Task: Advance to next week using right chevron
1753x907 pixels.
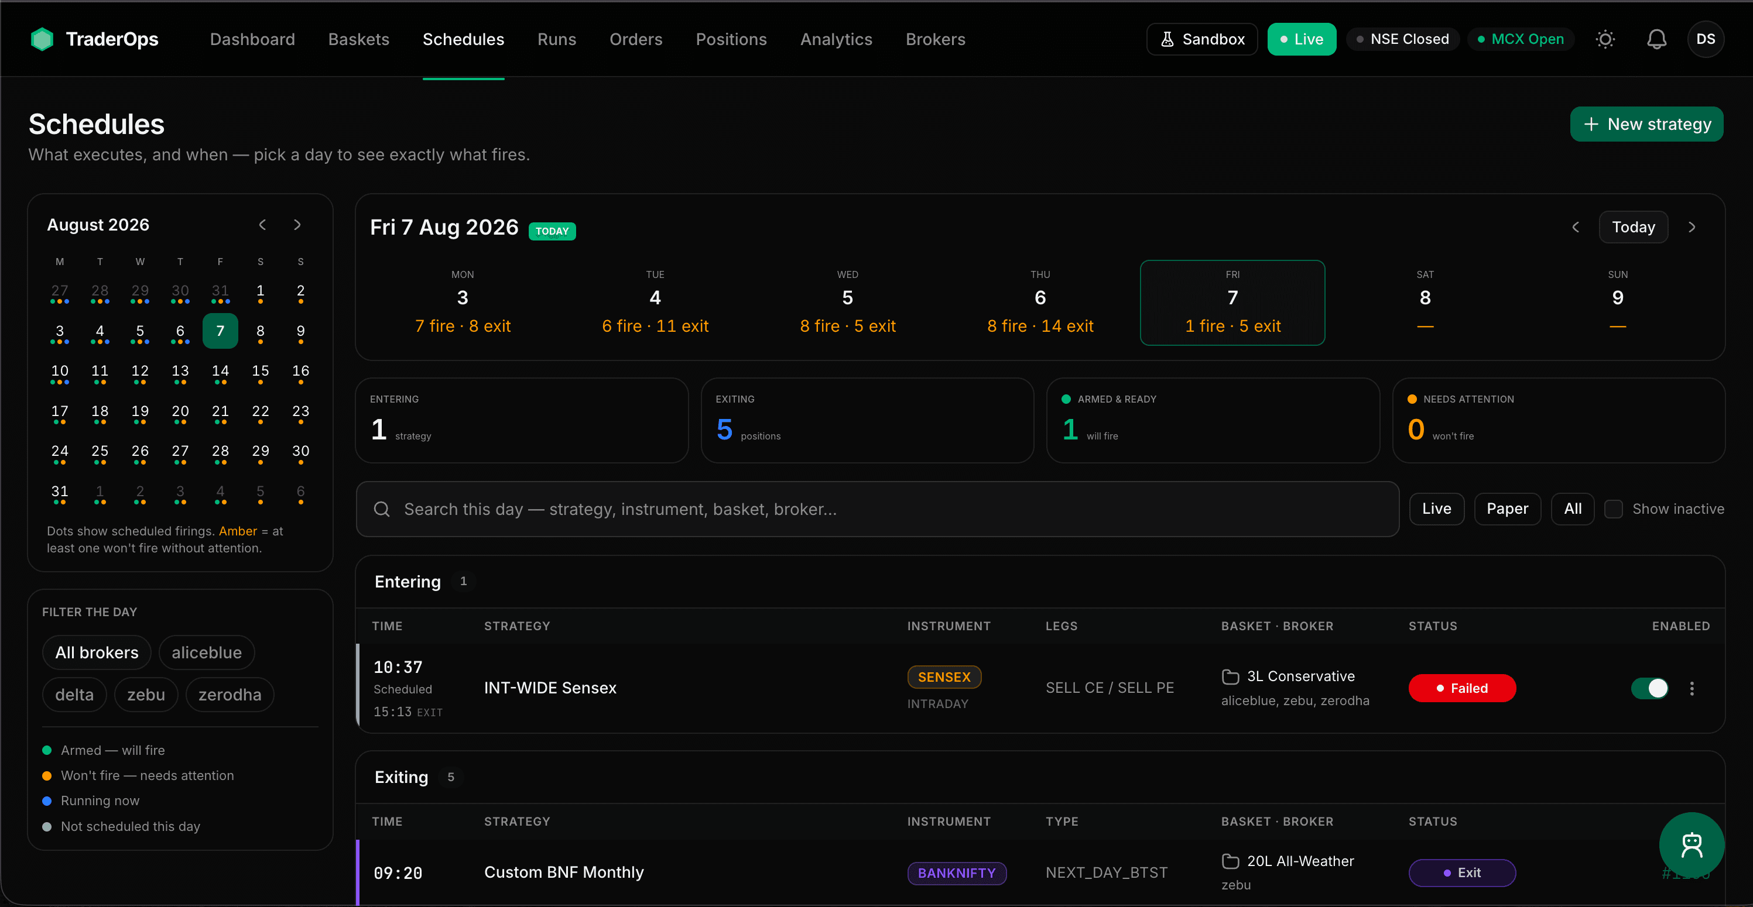Action: coord(1692,227)
